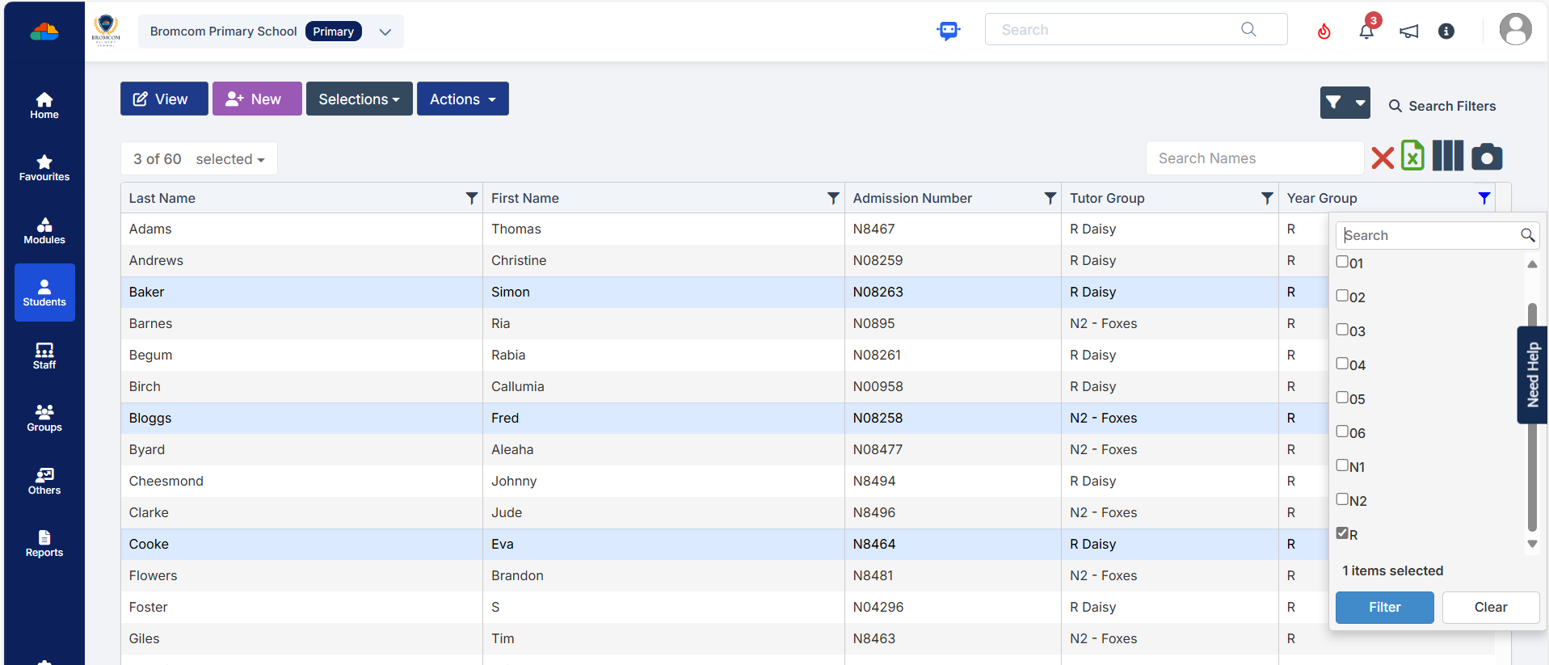Click the chatbot assistant icon
The width and height of the screenshot is (1549, 665).
tap(948, 31)
